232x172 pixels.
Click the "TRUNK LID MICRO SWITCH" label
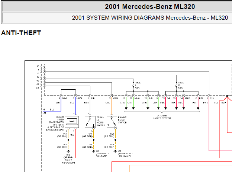point(101,121)
